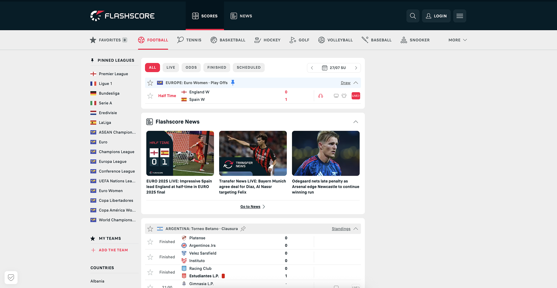Image resolution: width=557 pixels, height=288 pixels.
Task: Click the Instituto team crest
Action: click(x=184, y=261)
